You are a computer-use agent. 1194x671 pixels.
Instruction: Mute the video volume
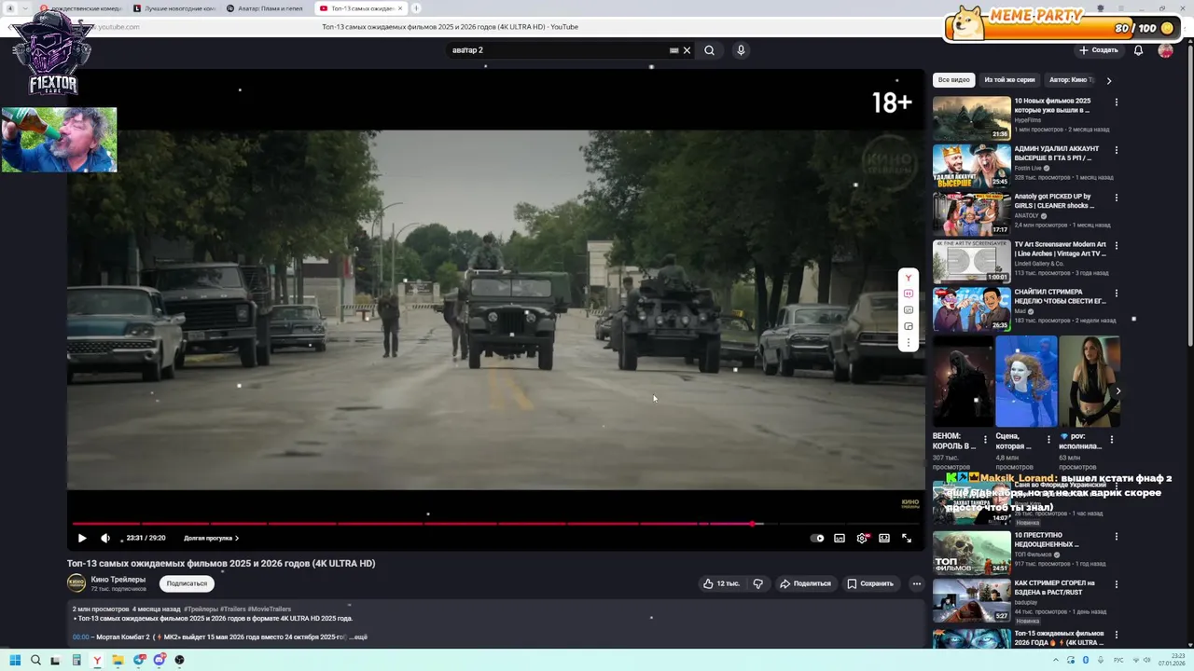coord(105,538)
